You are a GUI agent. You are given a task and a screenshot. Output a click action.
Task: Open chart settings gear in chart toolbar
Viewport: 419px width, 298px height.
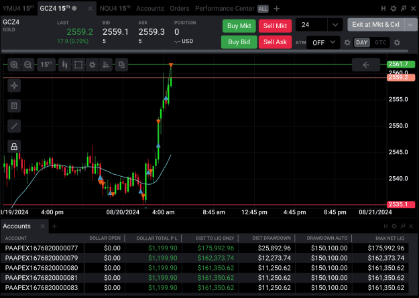pyautogui.click(x=93, y=65)
